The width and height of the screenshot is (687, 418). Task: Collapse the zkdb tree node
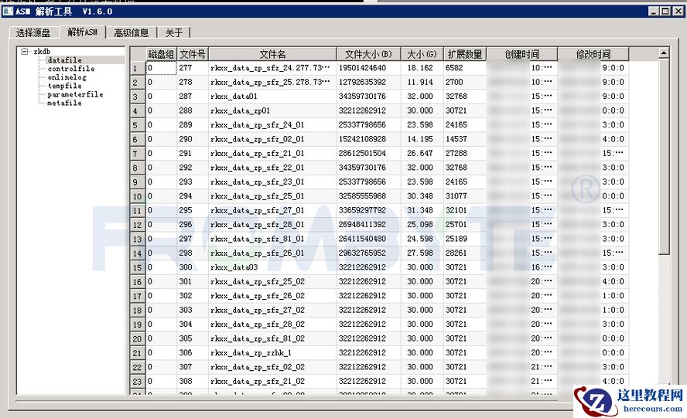click(x=25, y=52)
